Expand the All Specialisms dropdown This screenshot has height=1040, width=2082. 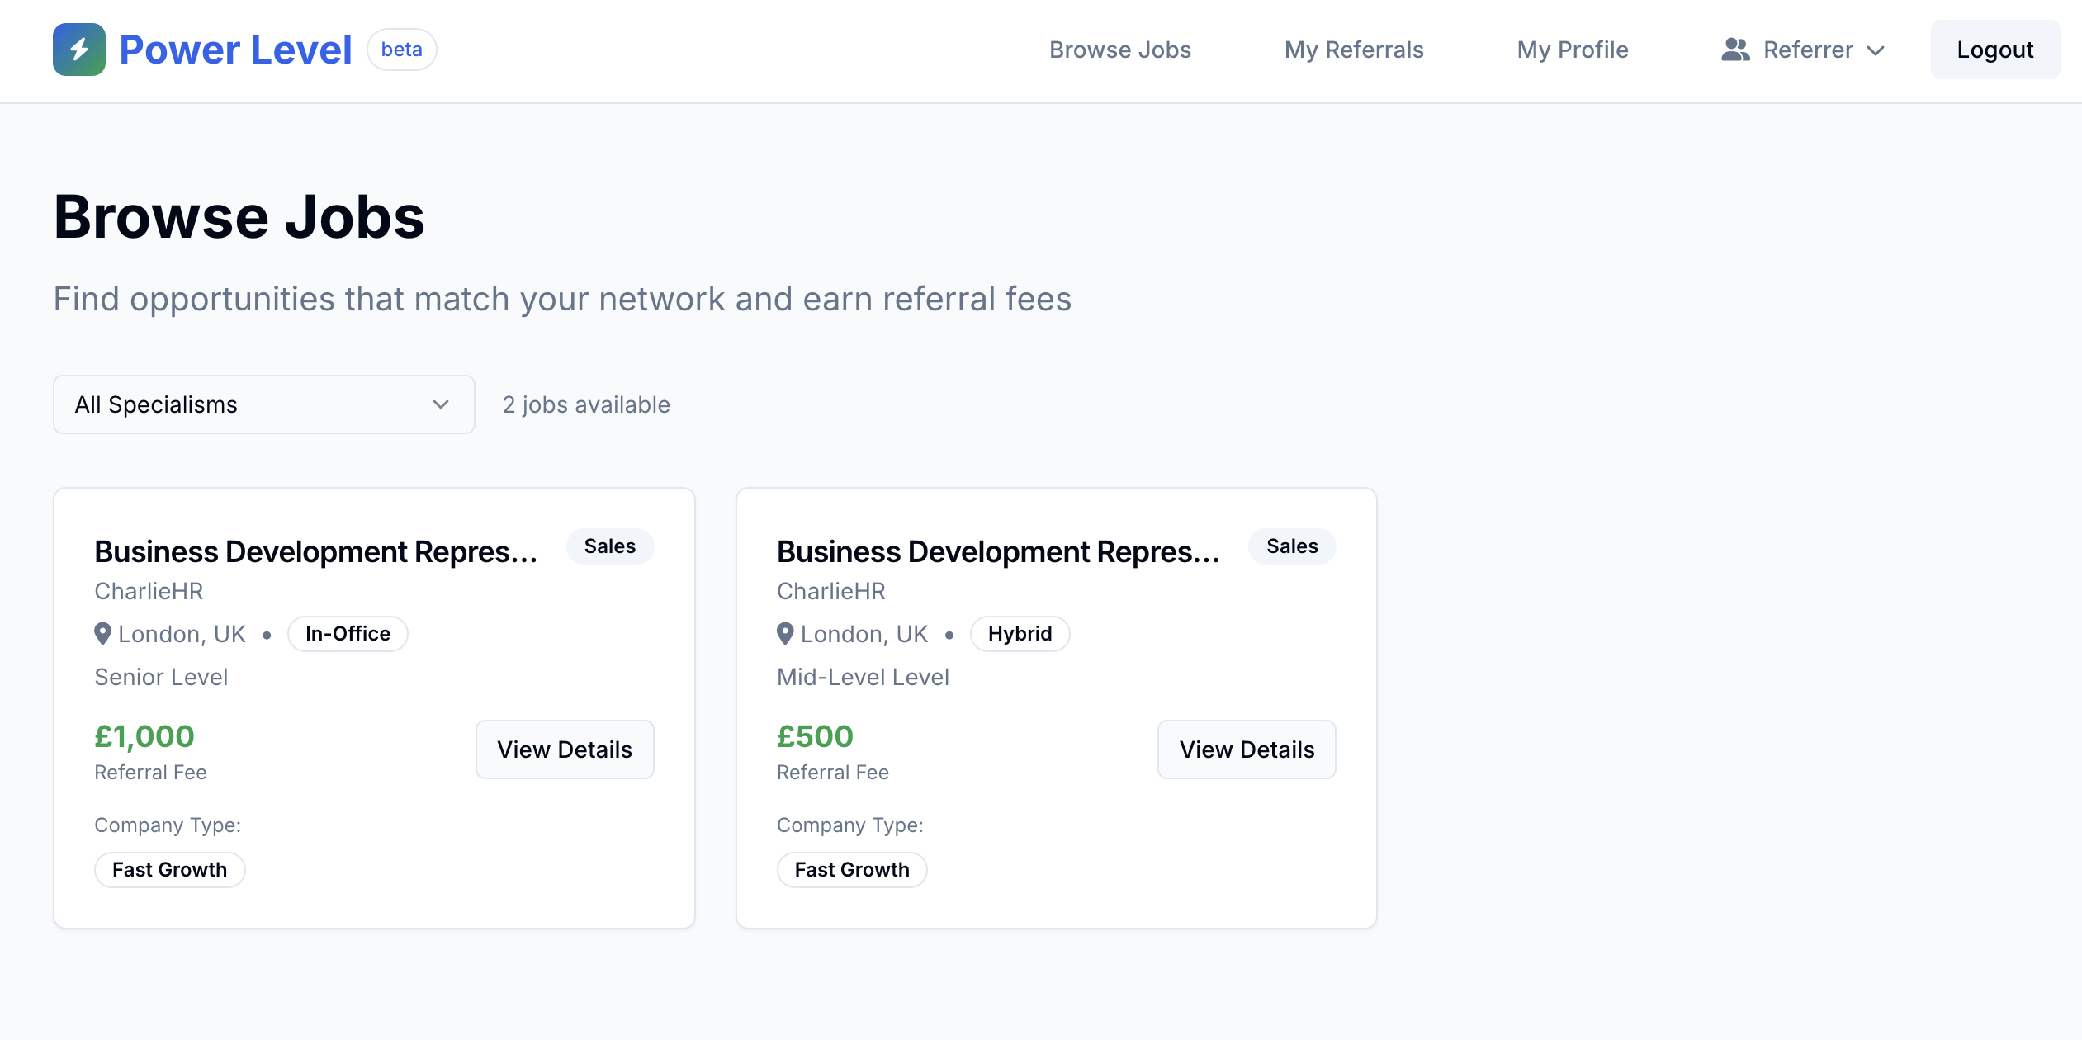(263, 404)
